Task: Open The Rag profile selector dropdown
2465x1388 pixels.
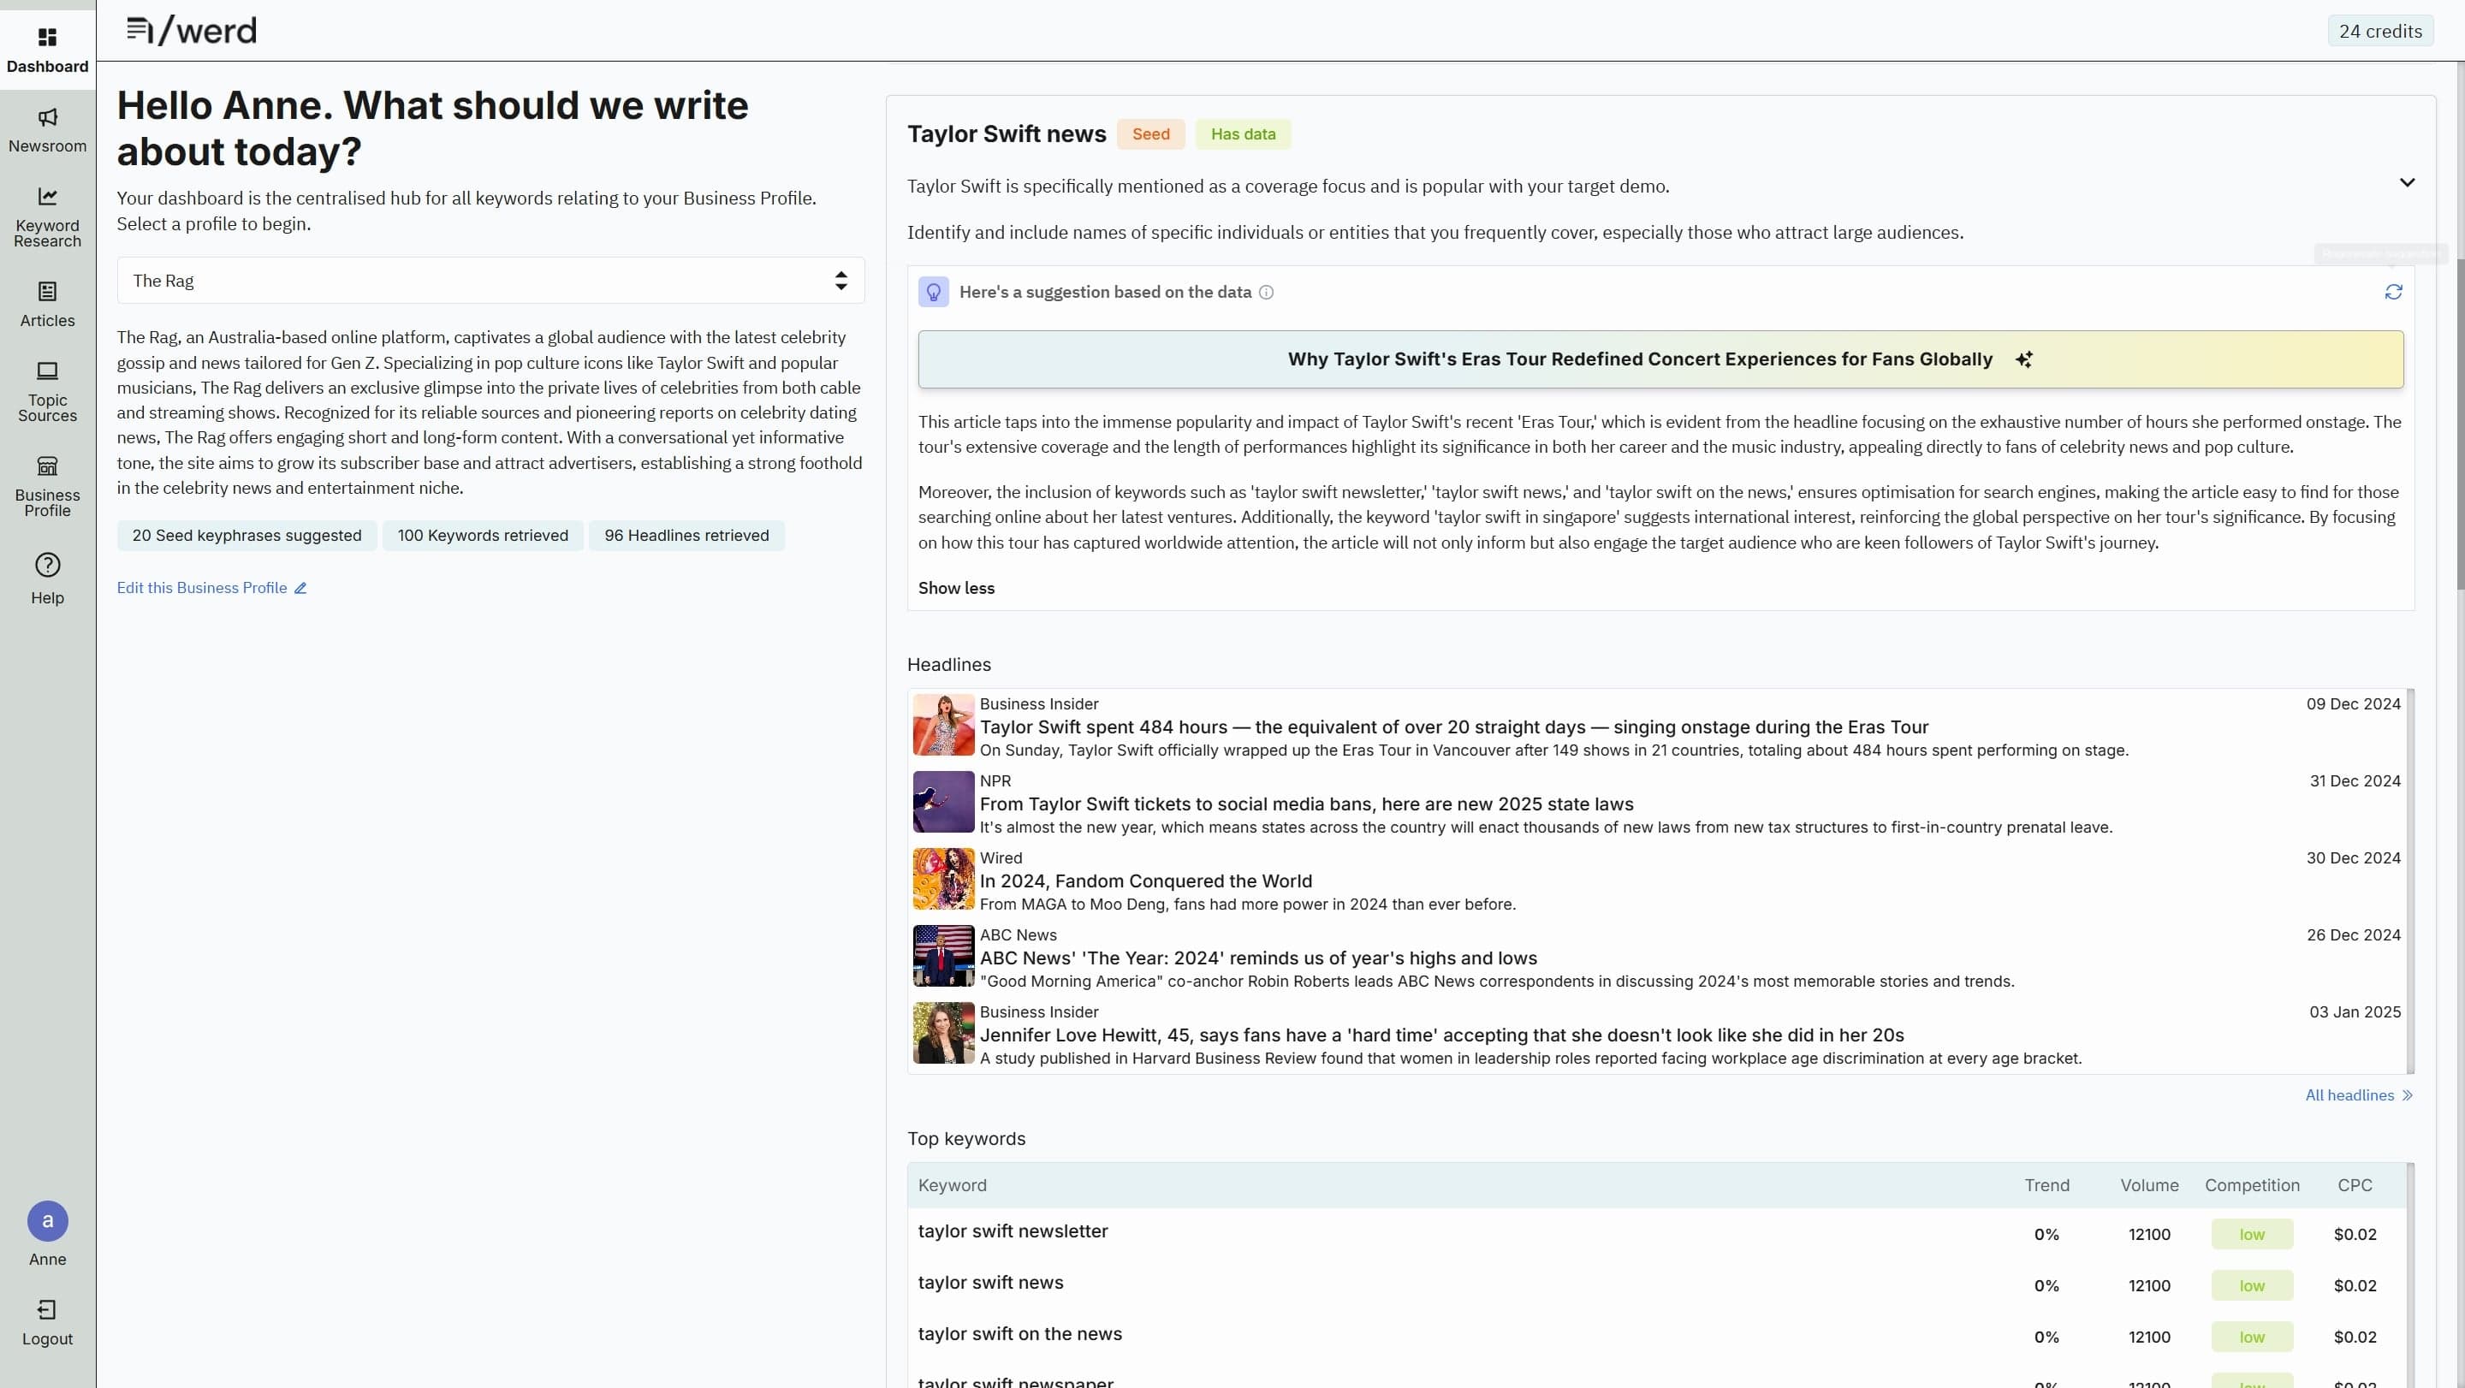Action: 490,281
